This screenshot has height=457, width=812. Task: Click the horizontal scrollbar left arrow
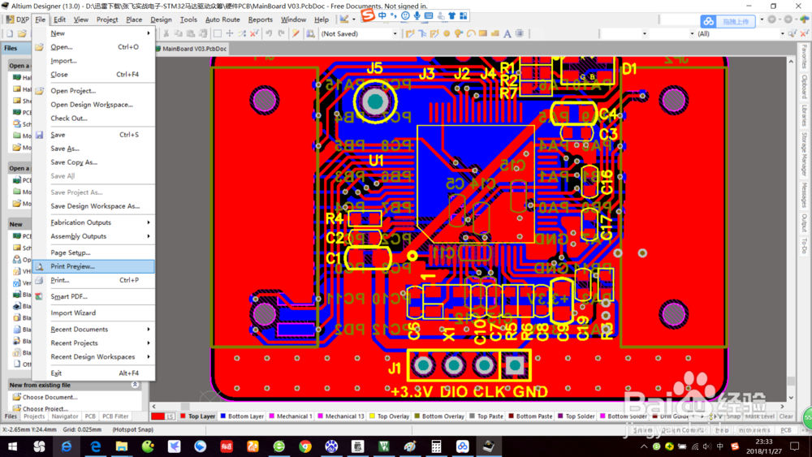click(153, 407)
